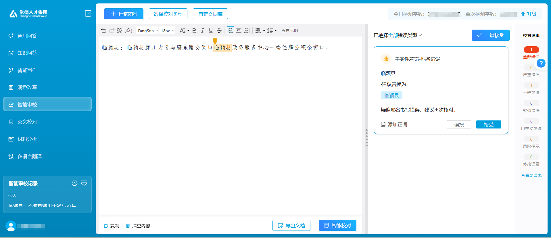Open the FangSong font family dropdown
This screenshot has height=238, width=551.
[147, 31]
